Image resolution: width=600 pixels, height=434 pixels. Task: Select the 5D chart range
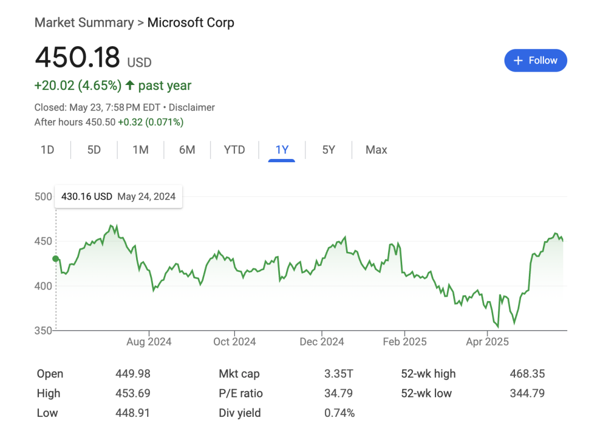coord(94,150)
